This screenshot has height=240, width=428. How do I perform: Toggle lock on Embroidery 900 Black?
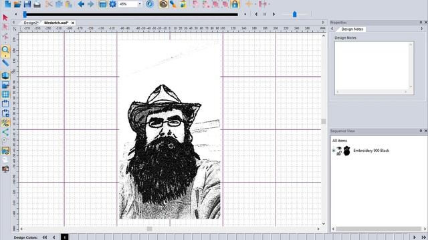[x=339, y=153]
